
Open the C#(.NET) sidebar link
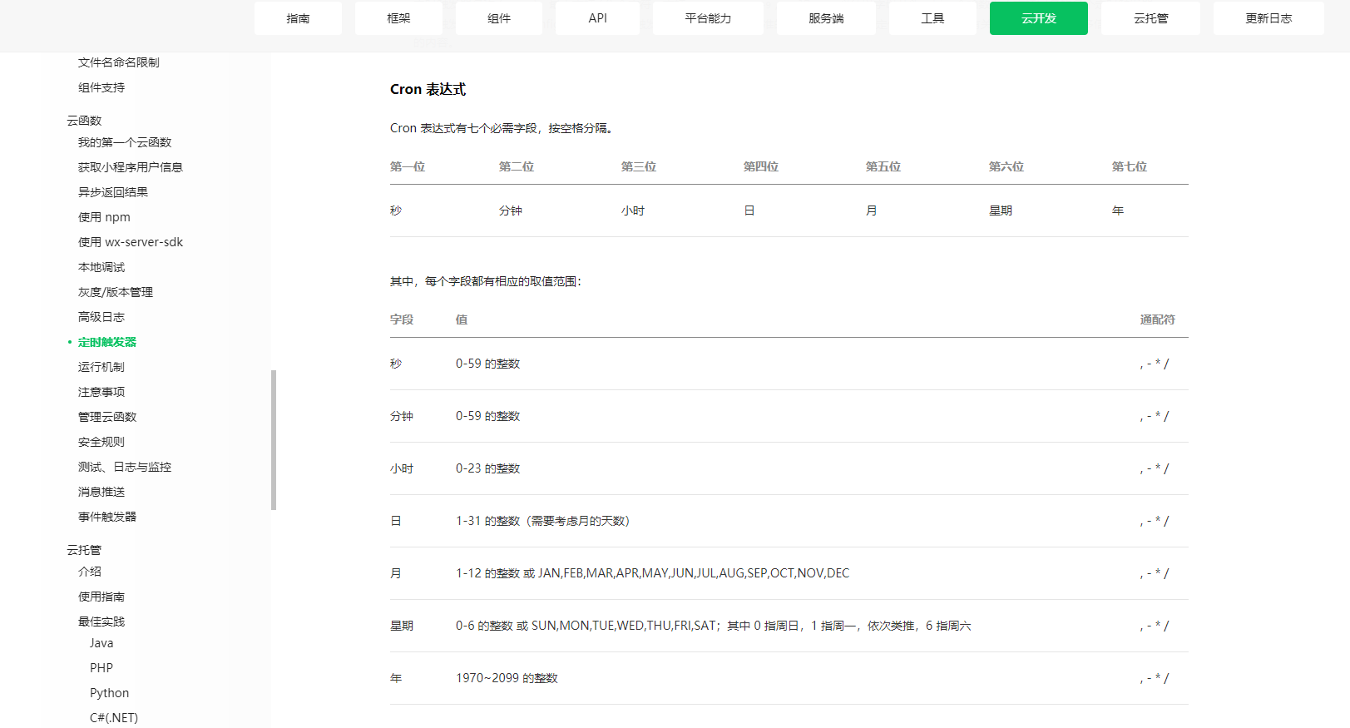(114, 718)
